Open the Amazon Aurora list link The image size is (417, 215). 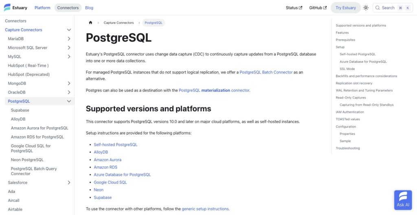108,160
